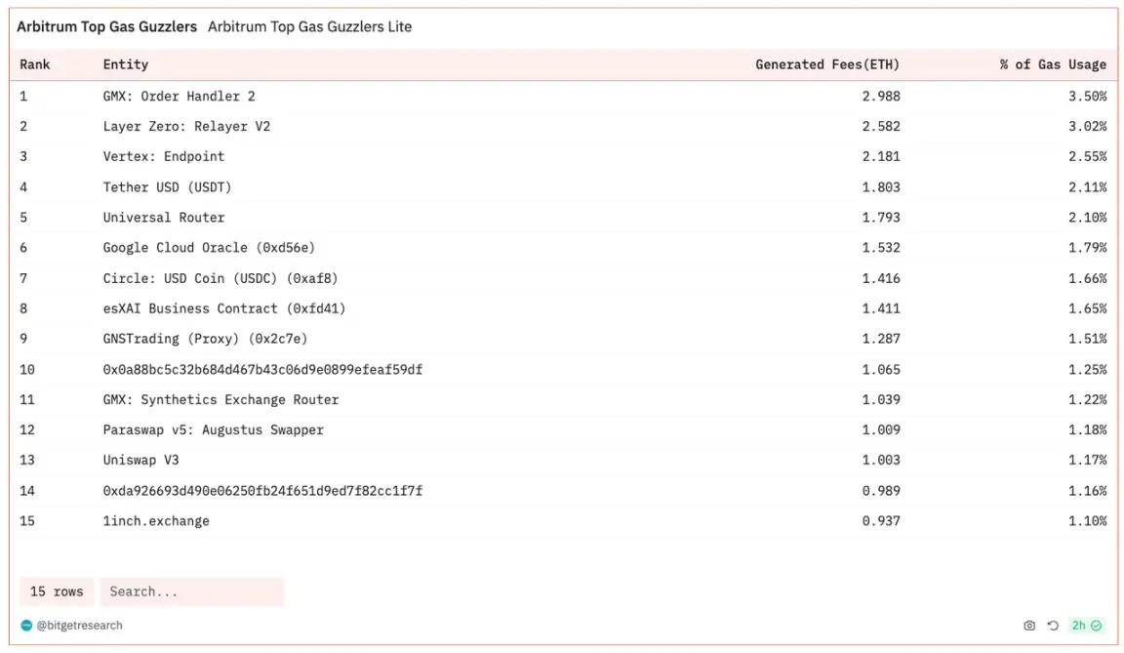Viewport: 1124px width, 653px height.
Task: Select the 0xda926693d490... address cell
Action: [x=262, y=490]
